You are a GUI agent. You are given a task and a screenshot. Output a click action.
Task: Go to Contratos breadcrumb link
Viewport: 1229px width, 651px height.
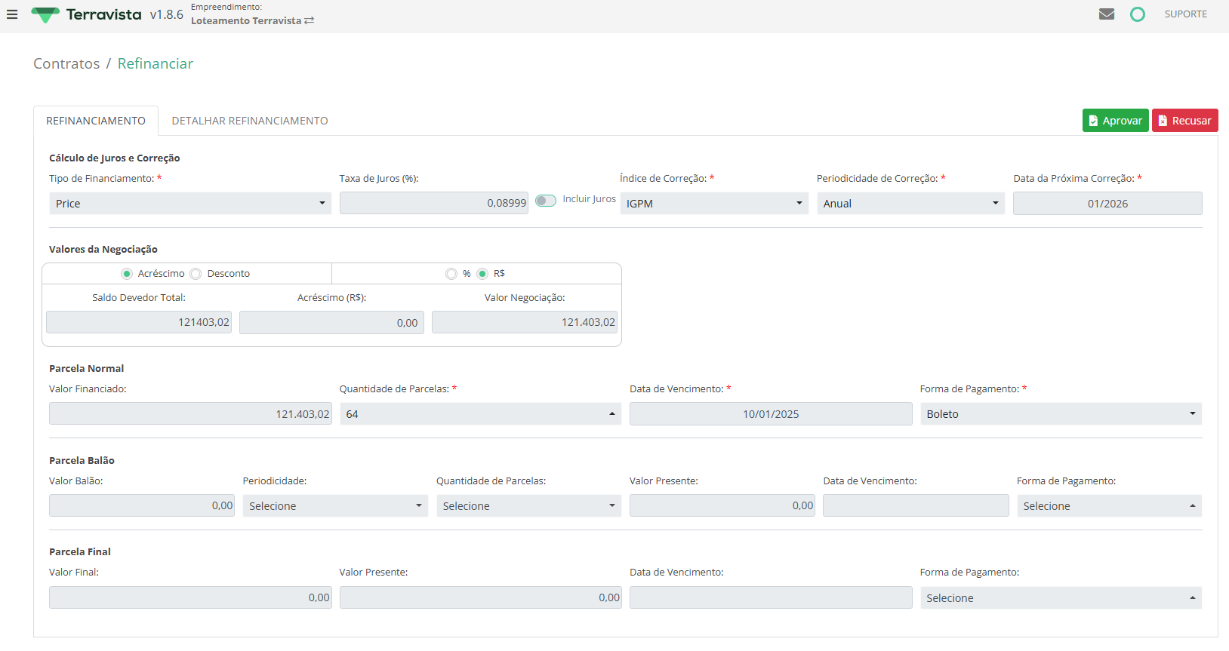pyautogui.click(x=66, y=64)
